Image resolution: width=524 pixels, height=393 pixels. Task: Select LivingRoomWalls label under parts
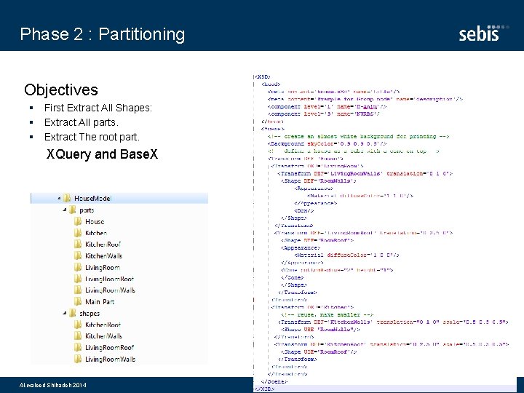(x=110, y=290)
